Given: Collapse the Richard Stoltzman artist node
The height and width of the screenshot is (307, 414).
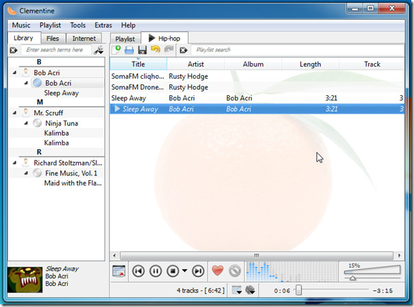Looking at the screenshot, I should pyautogui.click(x=14, y=163).
